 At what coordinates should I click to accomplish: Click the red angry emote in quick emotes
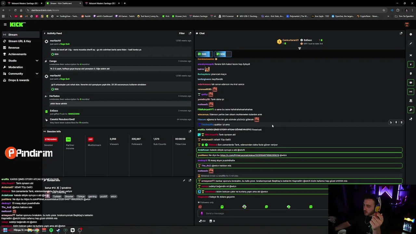pyautogui.click(x=200, y=207)
